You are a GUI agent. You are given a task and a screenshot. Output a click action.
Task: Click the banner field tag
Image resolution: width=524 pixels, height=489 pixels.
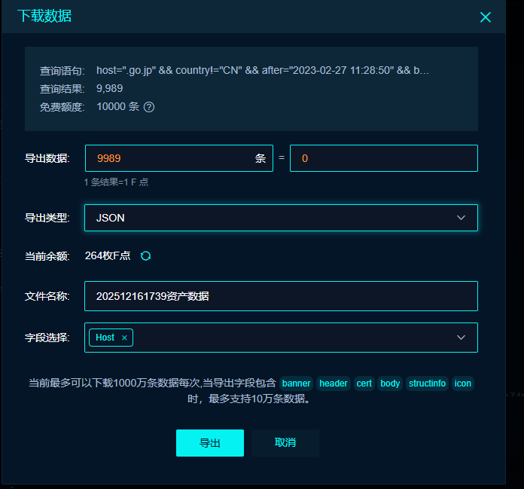coord(297,384)
